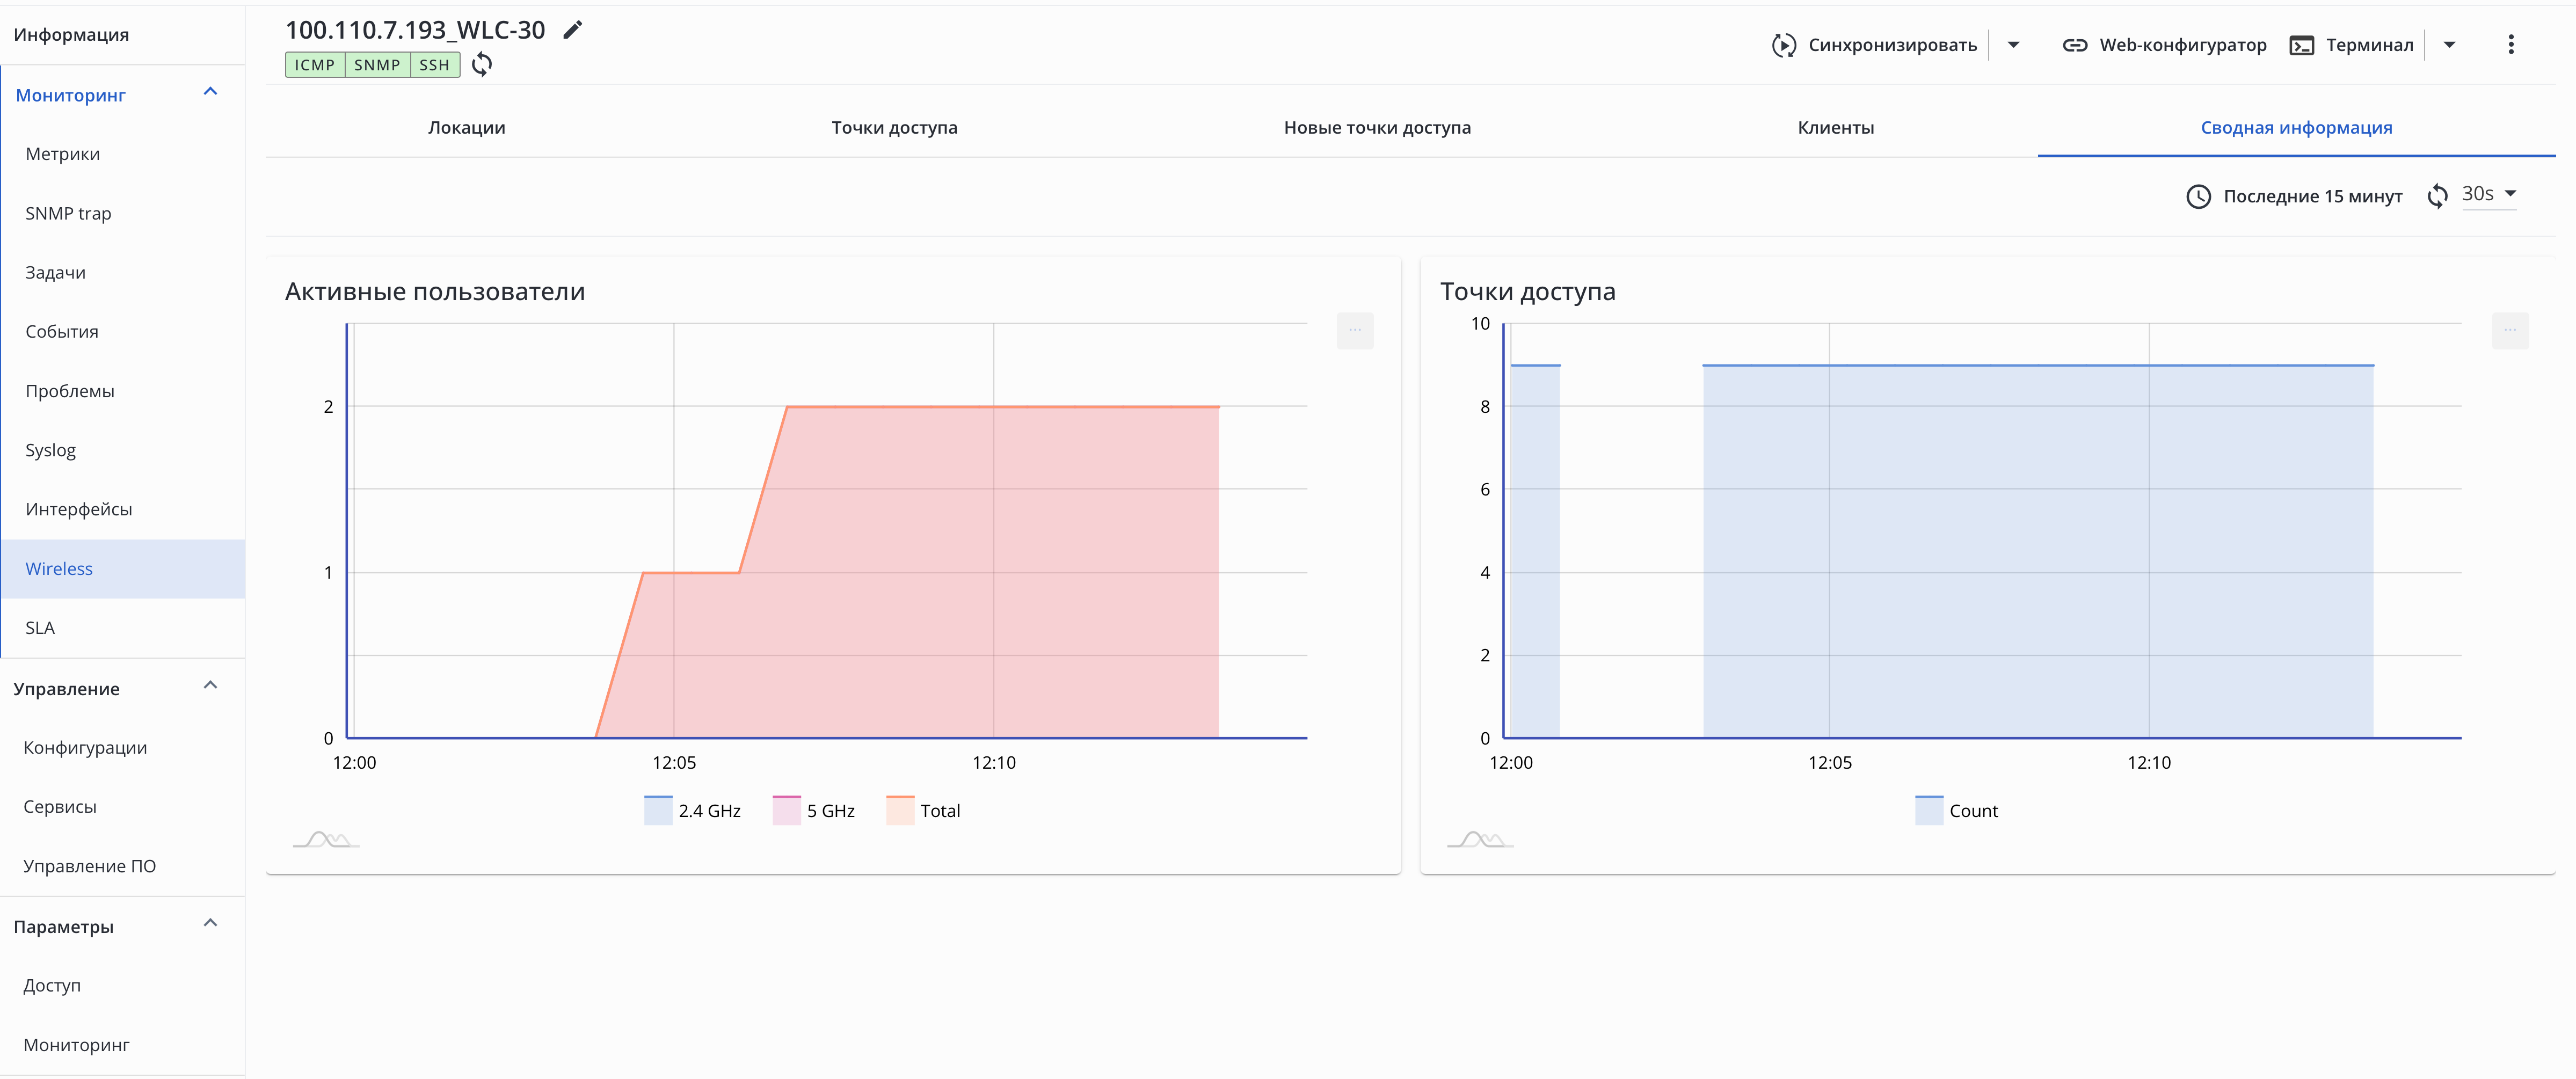Click the chart type icon under Active users

click(326, 839)
